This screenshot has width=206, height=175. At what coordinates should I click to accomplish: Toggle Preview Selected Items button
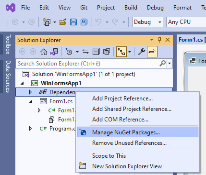tap(152, 52)
